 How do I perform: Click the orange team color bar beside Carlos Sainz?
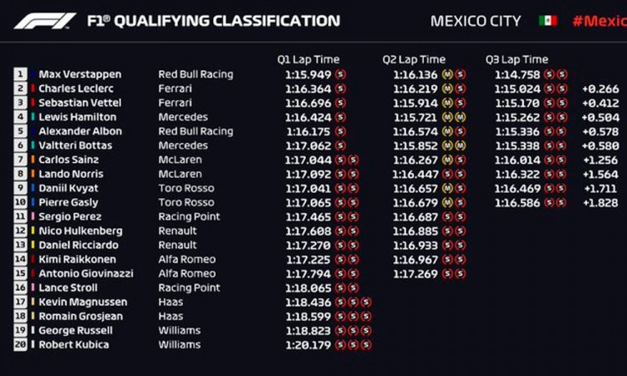click(33, 160)
